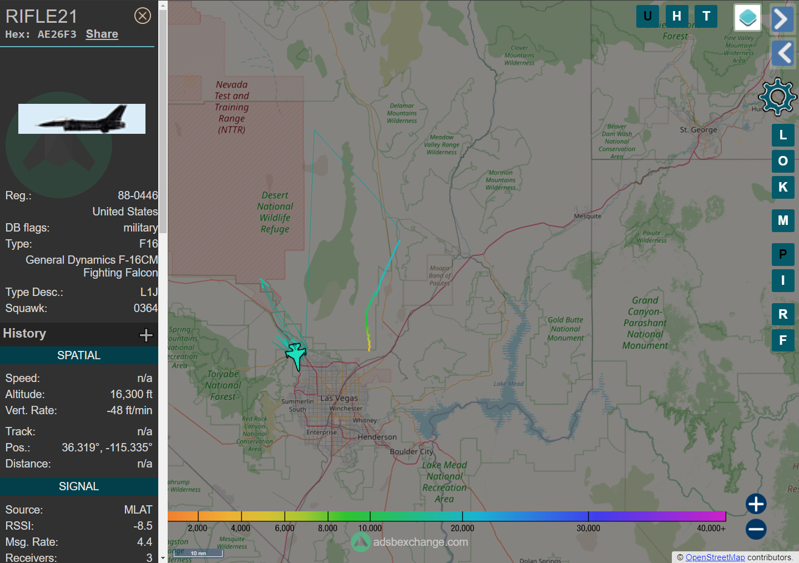Toggle the H map button

(676, 16)
